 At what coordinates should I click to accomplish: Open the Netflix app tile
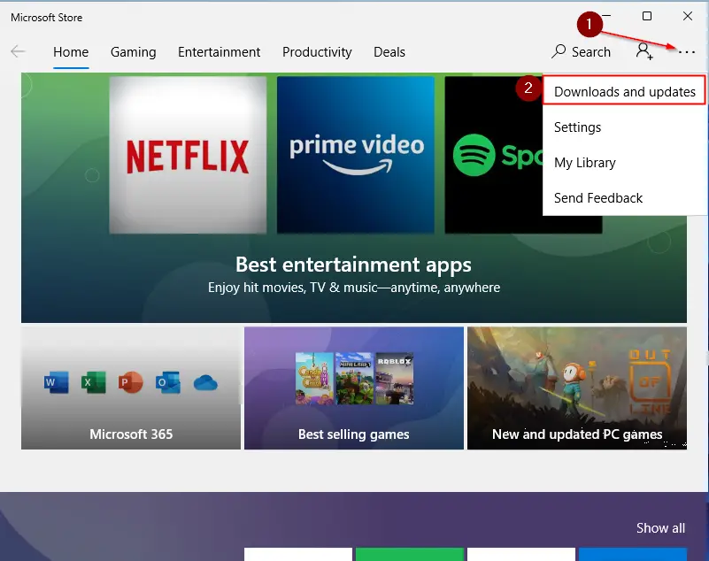[188, 155]
